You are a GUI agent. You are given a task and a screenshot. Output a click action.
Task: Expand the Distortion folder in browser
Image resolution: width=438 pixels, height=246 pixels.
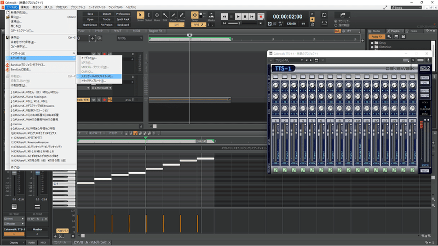point(372,47)
